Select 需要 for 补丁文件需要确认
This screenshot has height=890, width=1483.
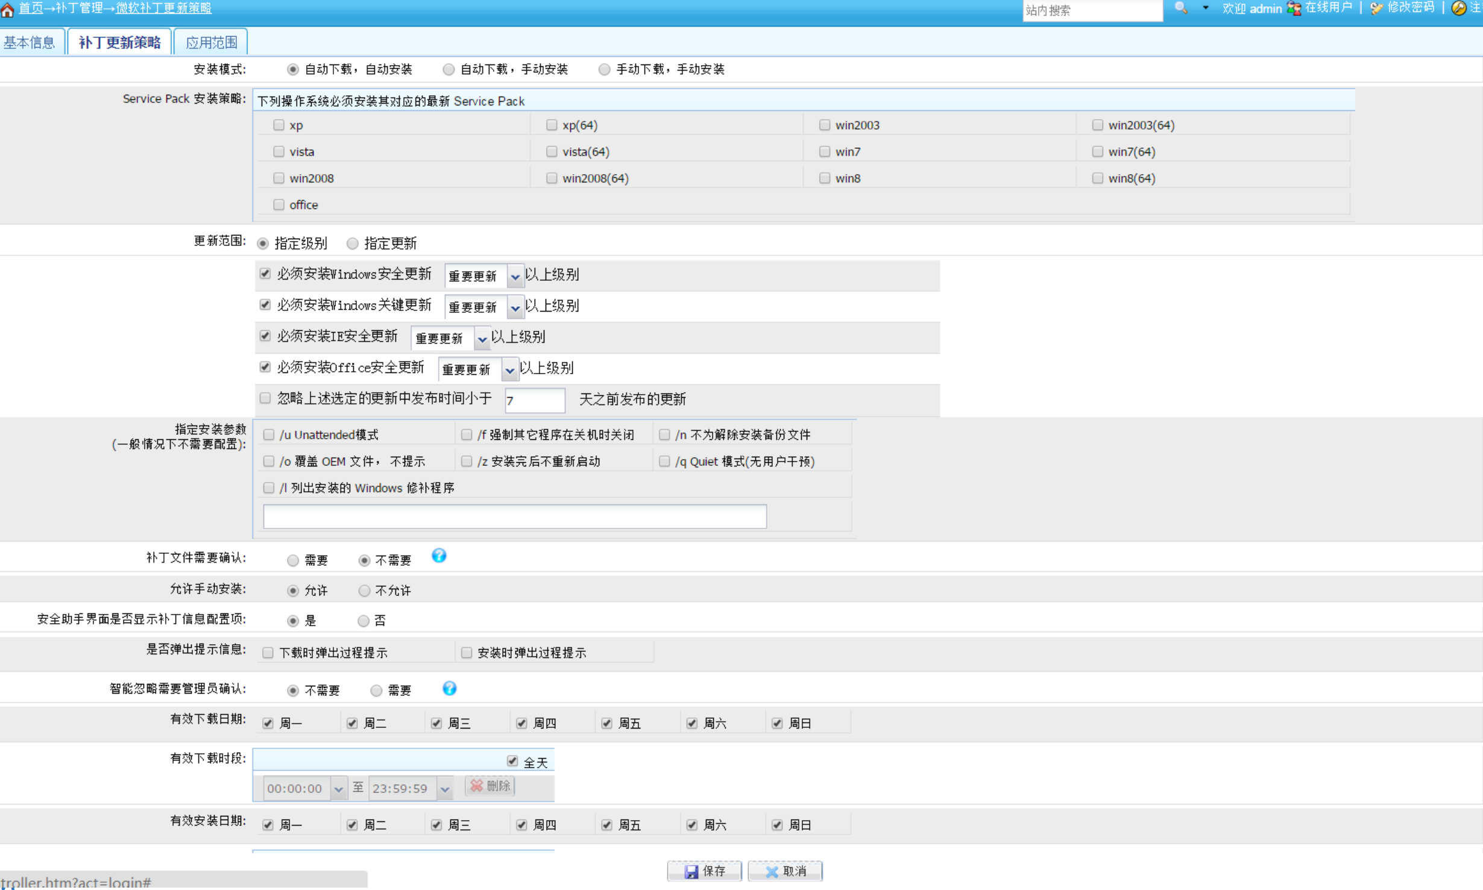tap(293, 560)
